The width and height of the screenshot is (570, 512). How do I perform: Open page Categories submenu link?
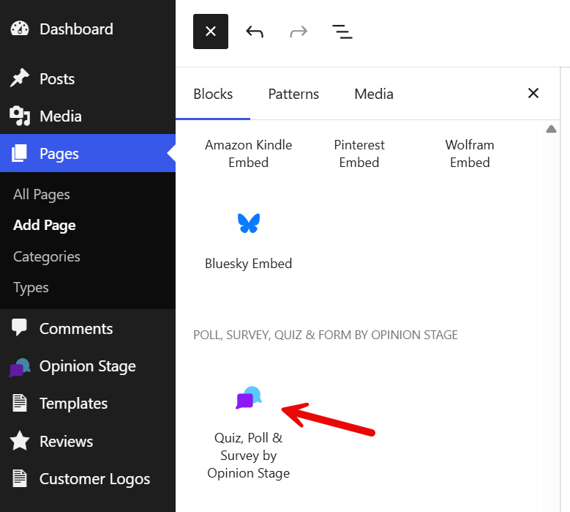47,256
